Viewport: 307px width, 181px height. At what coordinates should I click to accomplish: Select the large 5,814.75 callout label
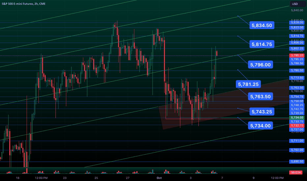click(x=262, y=44)
